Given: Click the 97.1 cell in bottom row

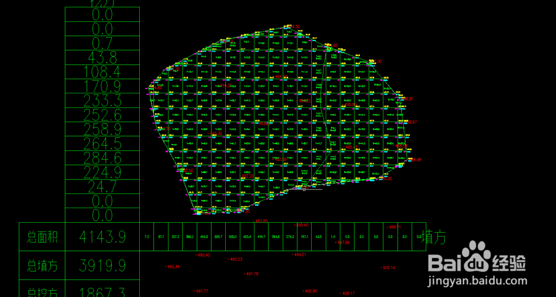Looking at the screenshot, I should coord(161,237).
